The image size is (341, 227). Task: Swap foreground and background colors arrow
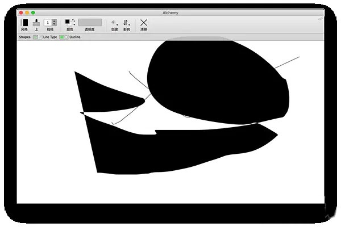click(x=73, y=21)
